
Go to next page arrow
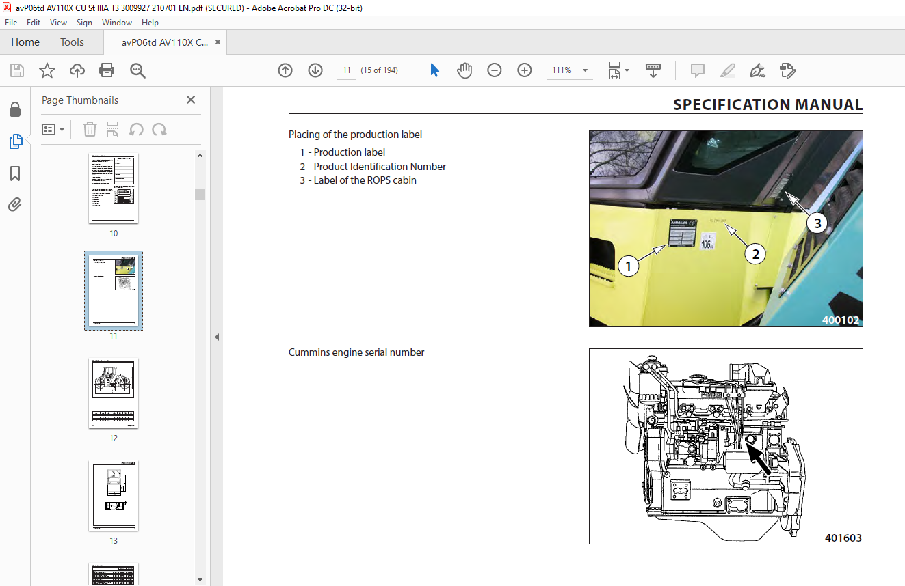(315, 70)
